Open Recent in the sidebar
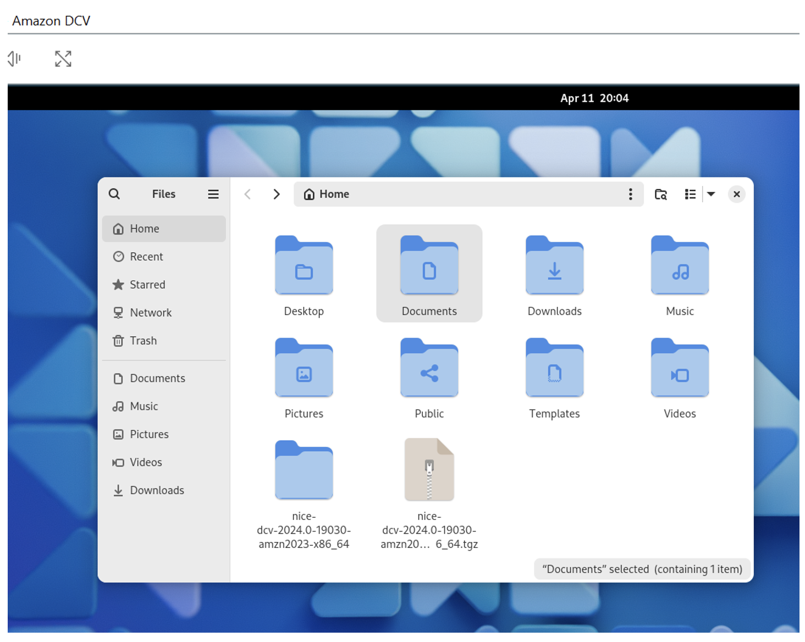 point(164,257)
